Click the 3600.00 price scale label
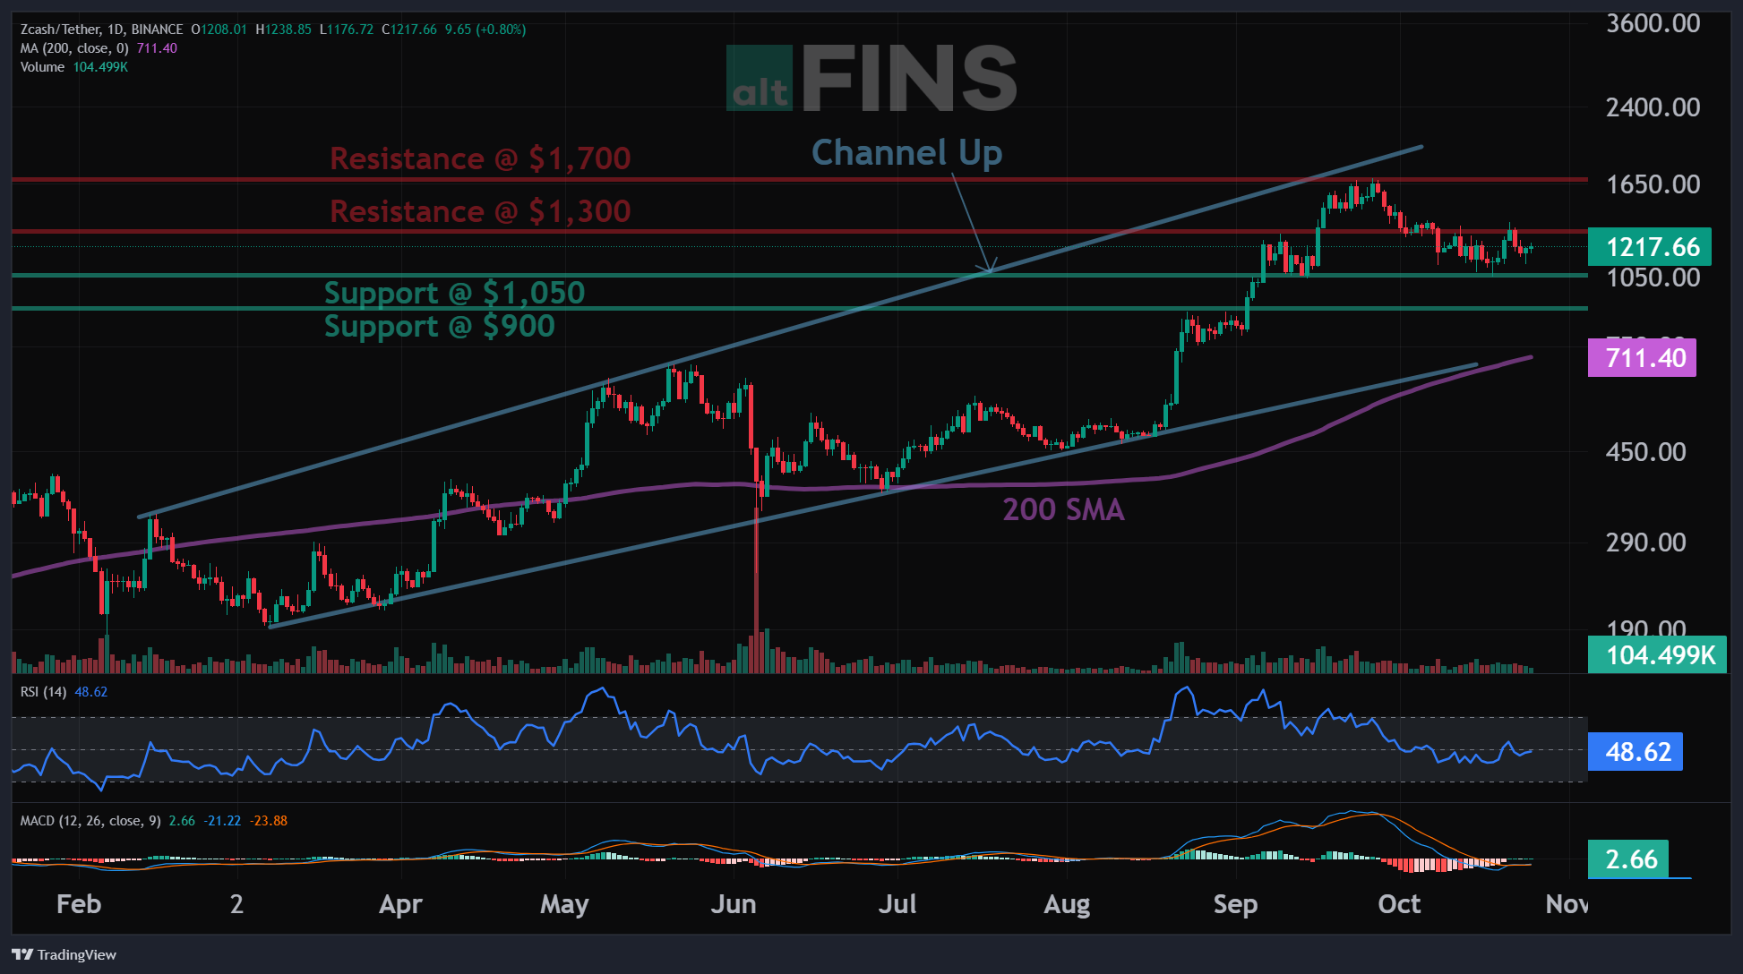The width and height of the screenshot is (1743, 974). point(1653,23)
